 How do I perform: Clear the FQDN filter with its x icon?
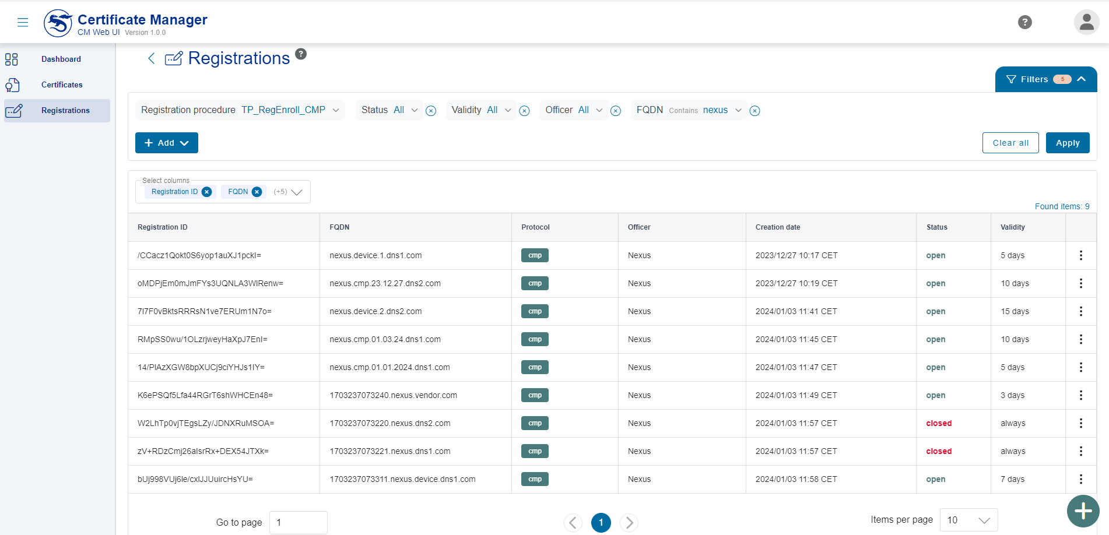(x=754, y=111)
